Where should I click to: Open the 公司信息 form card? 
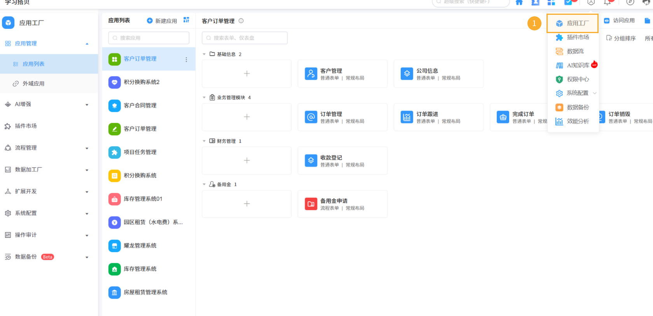pos(438,74)
